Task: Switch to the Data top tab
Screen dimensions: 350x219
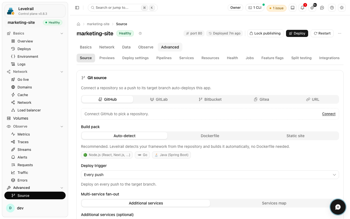Action: pos(126,47)
